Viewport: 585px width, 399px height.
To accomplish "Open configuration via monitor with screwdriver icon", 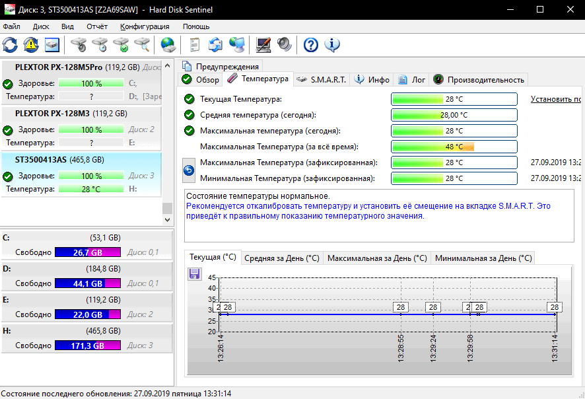I will point(263,45).
